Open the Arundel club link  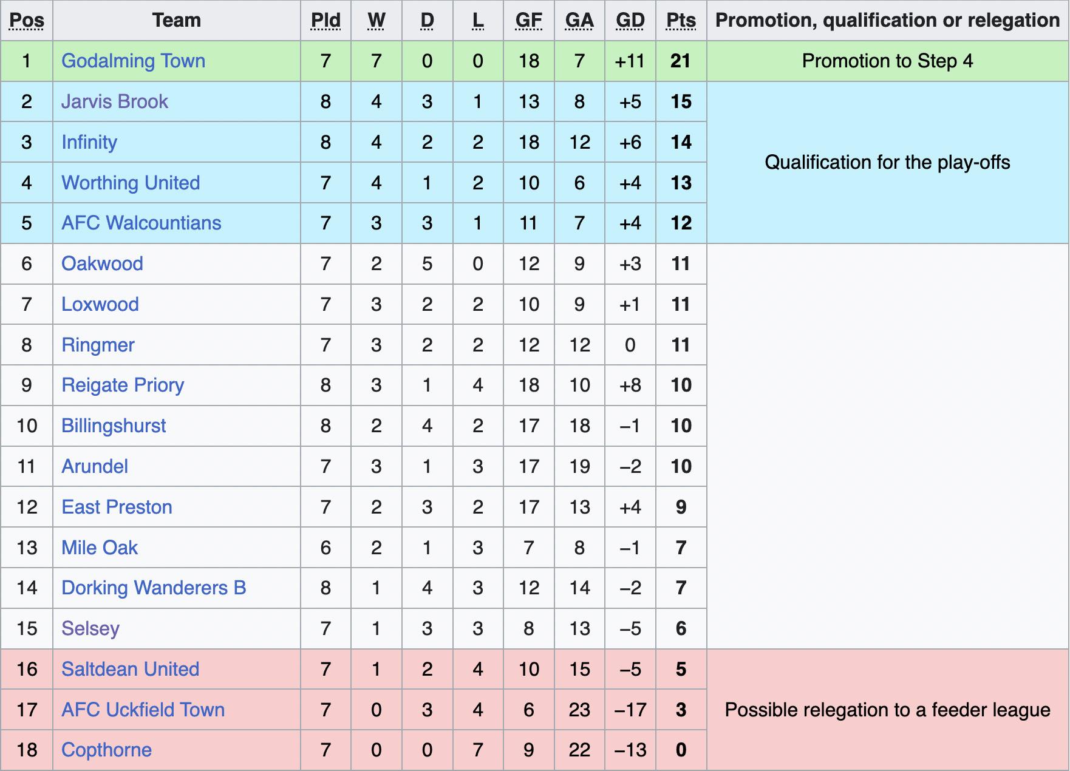pos(95,466)
